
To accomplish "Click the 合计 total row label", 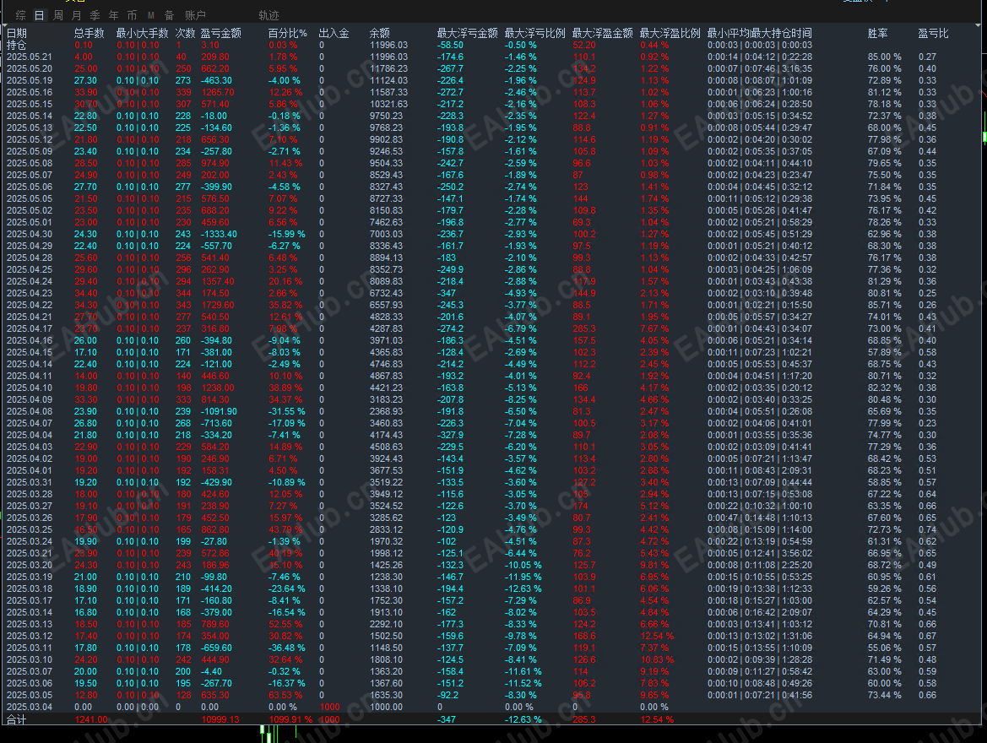I will (x=17, y=719).
